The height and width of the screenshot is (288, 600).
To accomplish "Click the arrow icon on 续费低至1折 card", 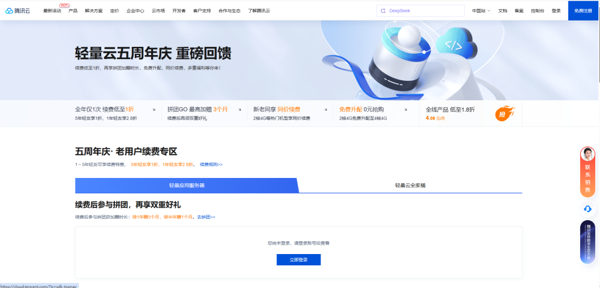I will coord(154,109).
